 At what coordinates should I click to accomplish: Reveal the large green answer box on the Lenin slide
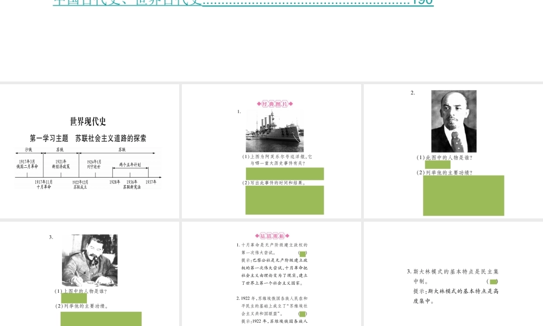click(463, 196)
